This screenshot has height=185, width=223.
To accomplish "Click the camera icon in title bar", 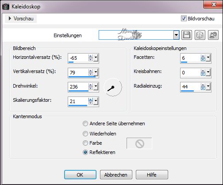I will pyautogui.click(x=5, y=7).
